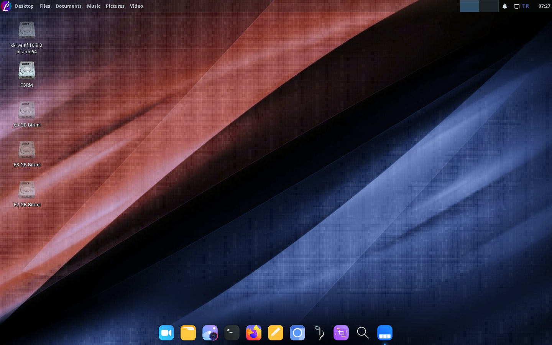
Task: Switch to first workspace in pager
Action: point(469,6)
